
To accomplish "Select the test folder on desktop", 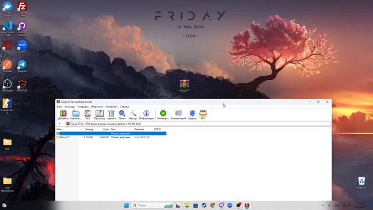I will (7, 144).
